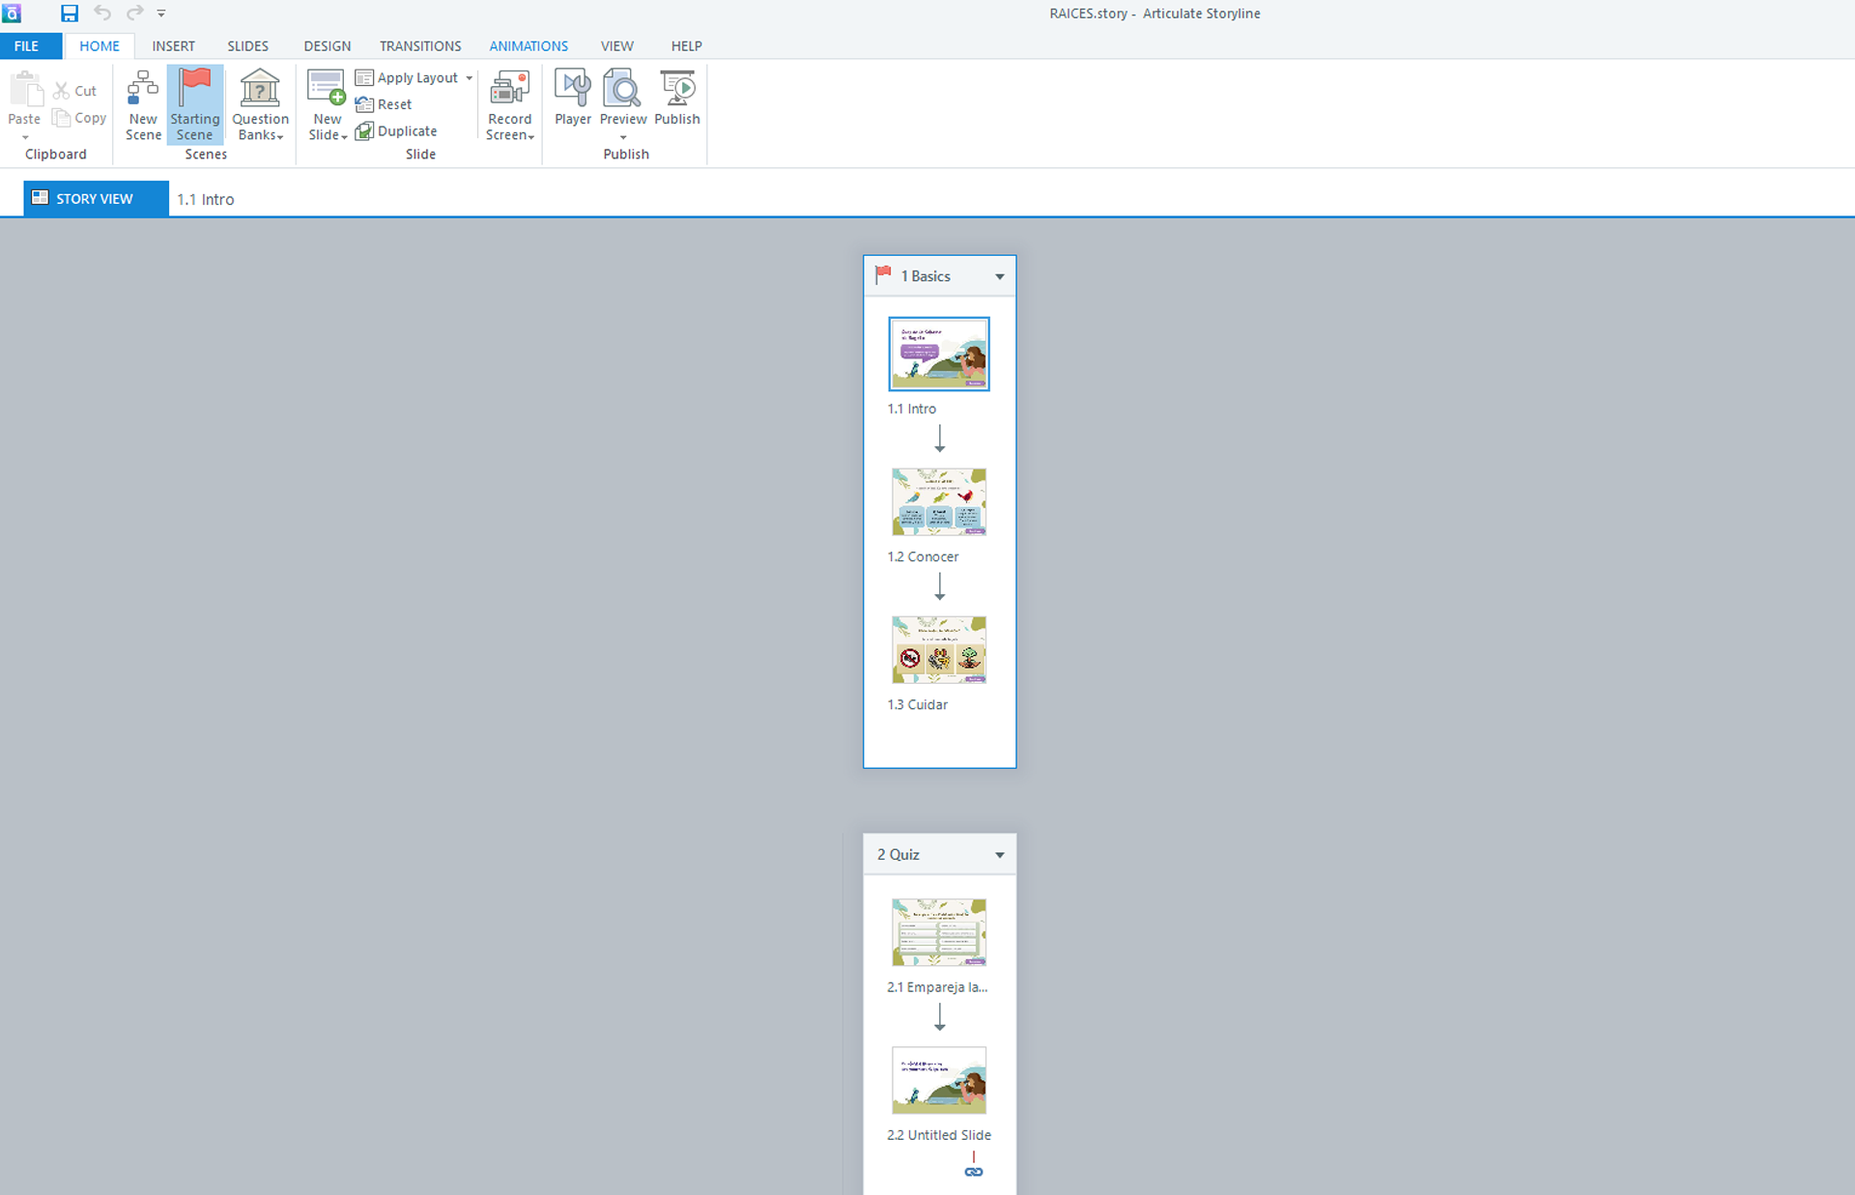Image resolution: width=1855 pixels, height=1195 pixels.
Task: Switch to the ANIMATIONS tab
Action: (x=528, y=46)
